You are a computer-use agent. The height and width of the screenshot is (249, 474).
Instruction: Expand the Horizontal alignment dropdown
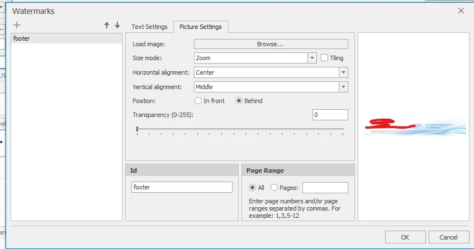[343, 72]
